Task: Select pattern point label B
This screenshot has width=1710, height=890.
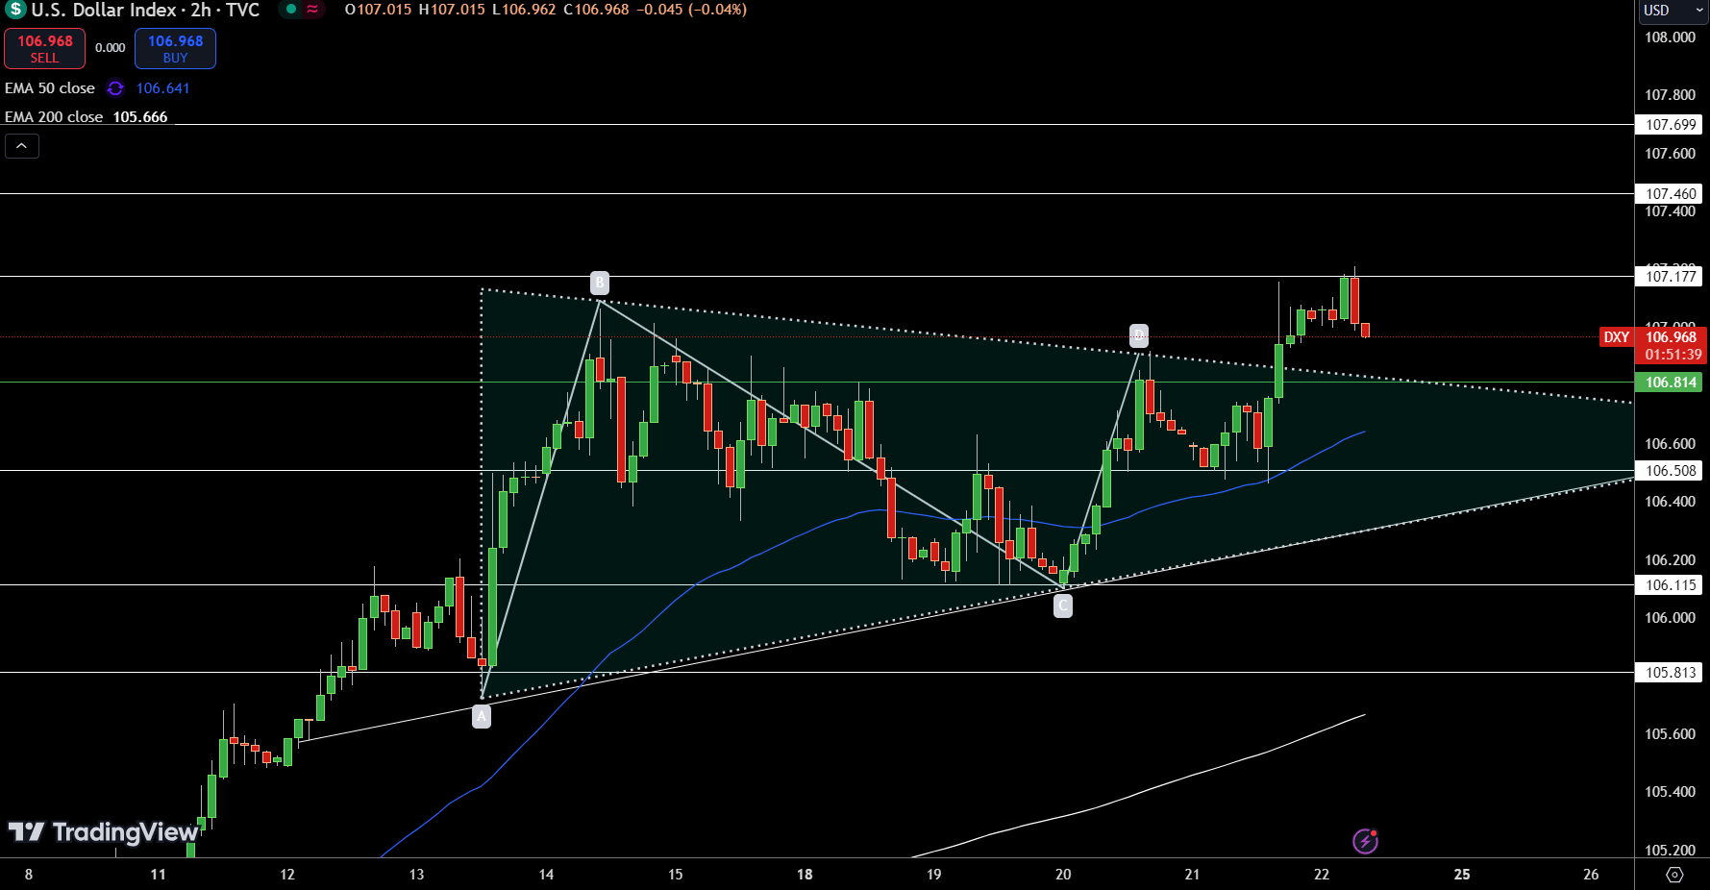Action: (600, 283)
